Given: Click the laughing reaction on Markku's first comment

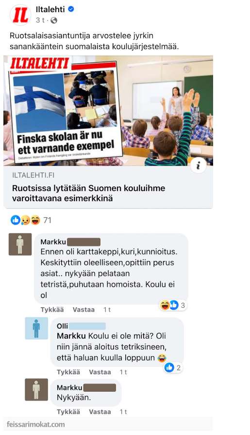Looking at the screenshot, I should [165, 305].
